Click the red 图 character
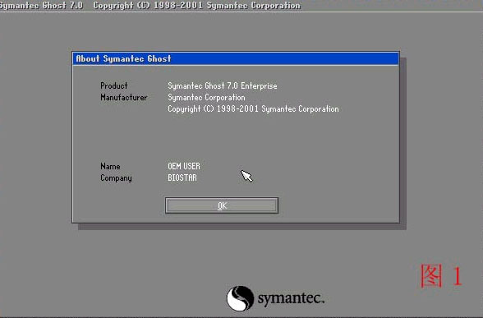483x318 pixels. (431, 276)
